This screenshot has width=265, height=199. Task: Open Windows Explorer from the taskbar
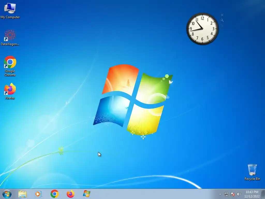click(x=23, y=194)
